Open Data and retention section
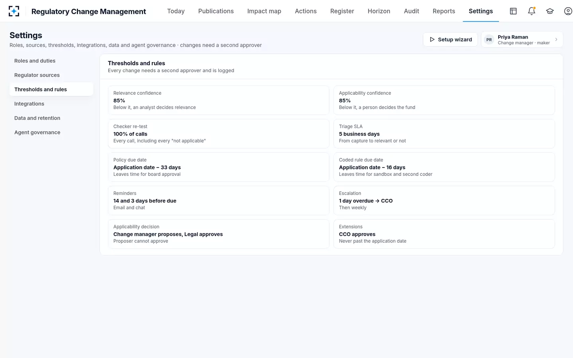Viewport: 573px width, 358px height. (x=51, y=118)
